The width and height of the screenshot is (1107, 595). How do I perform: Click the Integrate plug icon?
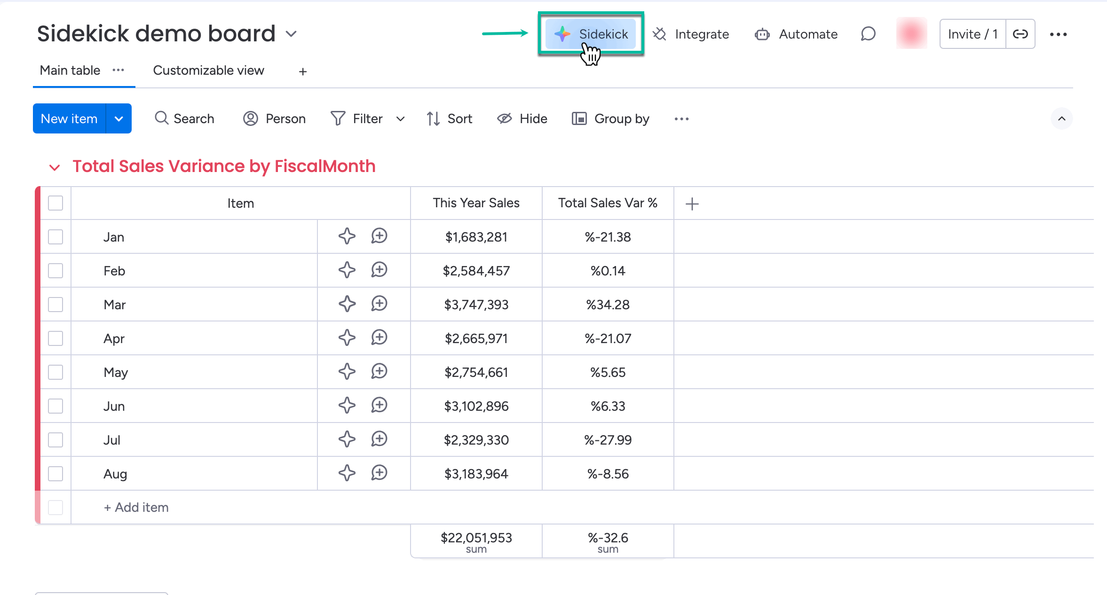[659, 34]
